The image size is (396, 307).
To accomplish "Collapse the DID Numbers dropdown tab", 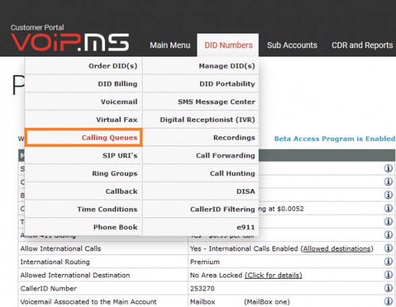I will tap(228, 45).
